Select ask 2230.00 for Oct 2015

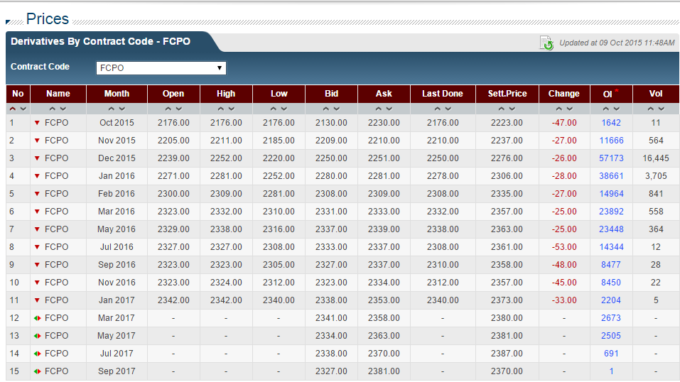pyautogui.click(x=384, y=123)
